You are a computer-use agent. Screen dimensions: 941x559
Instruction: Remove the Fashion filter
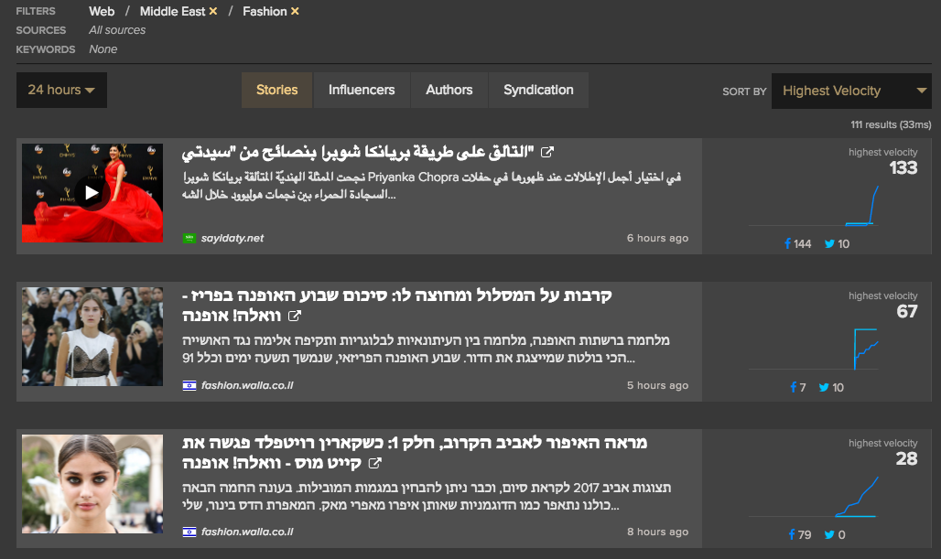[295, 12]
